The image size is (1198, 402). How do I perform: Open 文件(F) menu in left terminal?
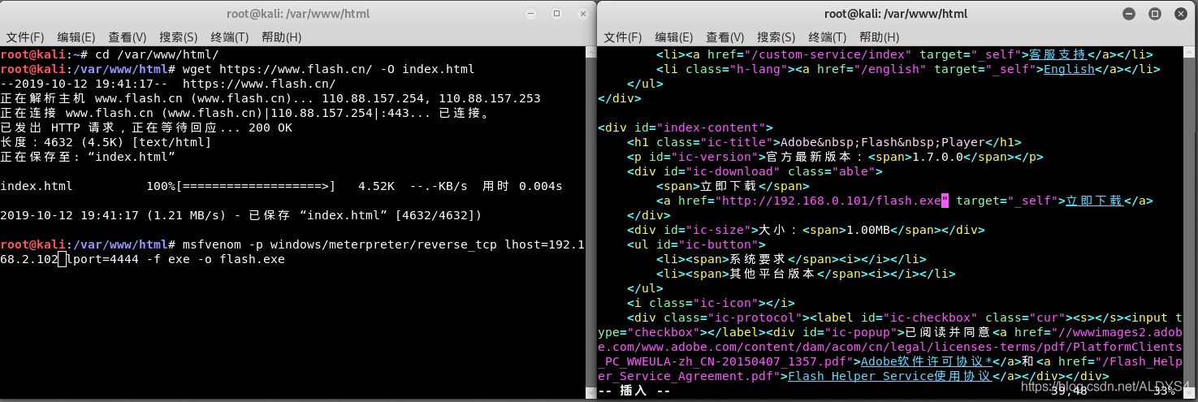point(24,37)
